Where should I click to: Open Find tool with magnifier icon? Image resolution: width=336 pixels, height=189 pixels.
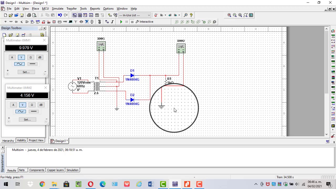pyautogui.click(x=186, y=15)
